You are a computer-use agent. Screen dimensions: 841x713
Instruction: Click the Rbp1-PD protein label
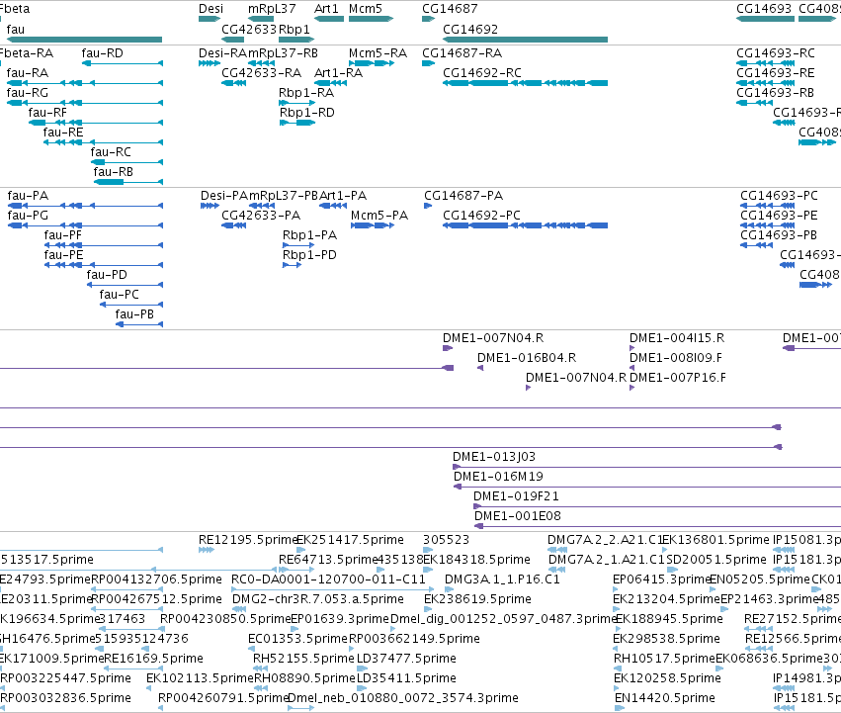309,255
